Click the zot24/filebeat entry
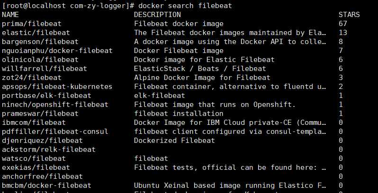This screenshot has width=378, height=193. [x=32, y=78]
